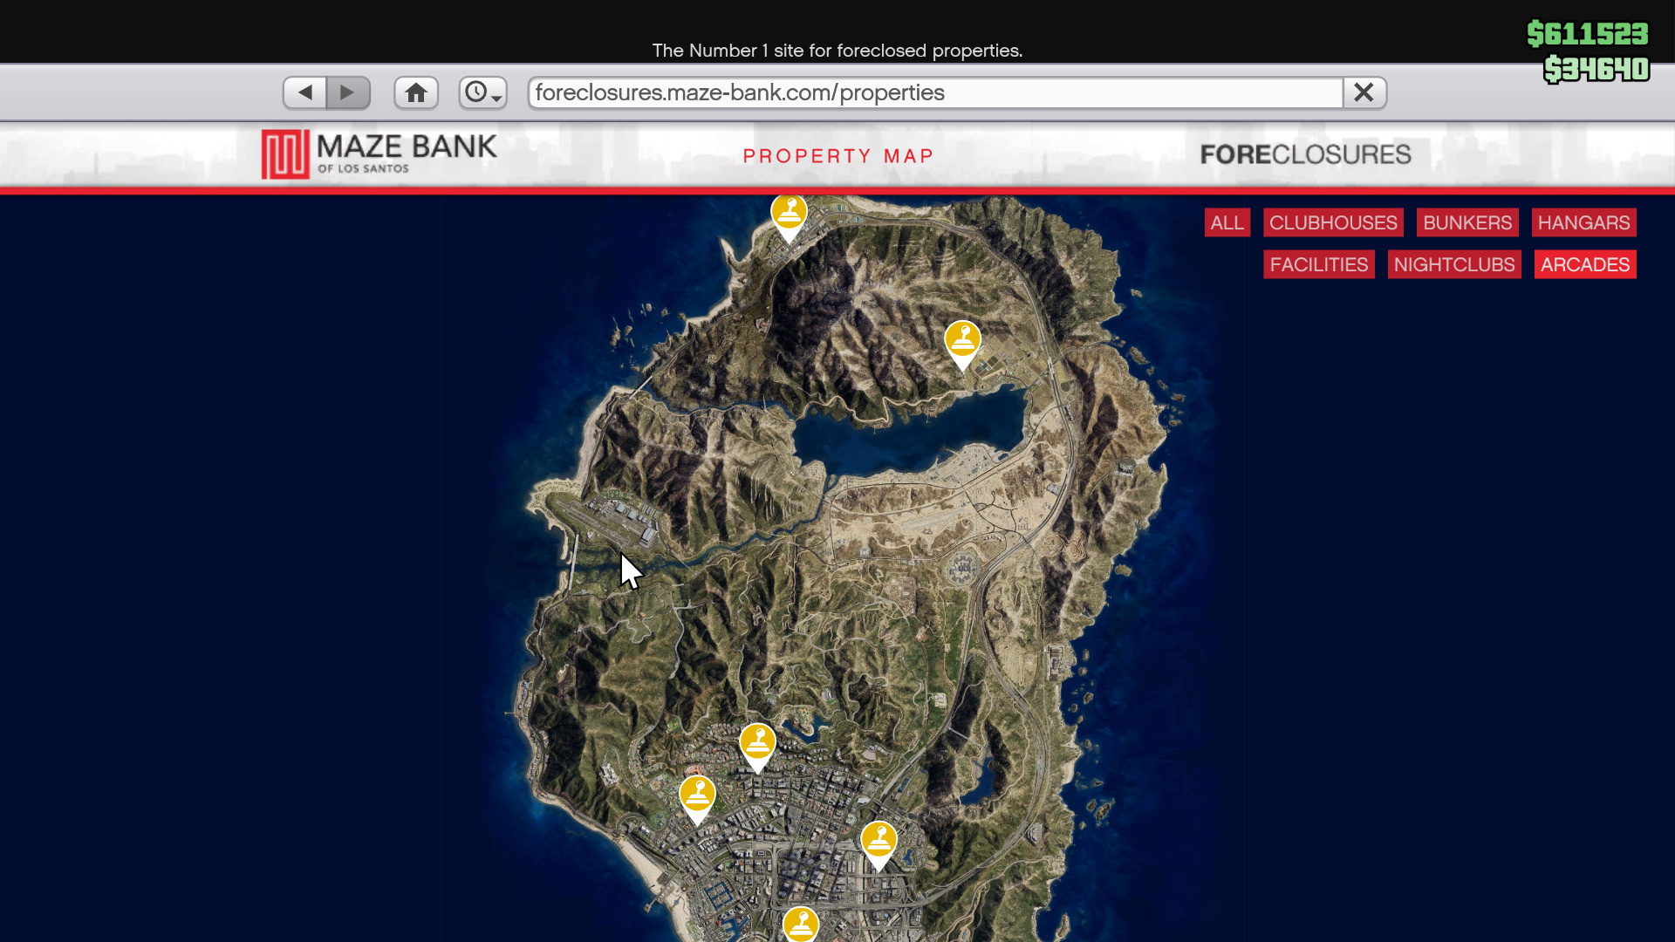The width and height of the screenshot is (1675, 942).
Task: Go back with the browser back arrow
Action: 304,92
